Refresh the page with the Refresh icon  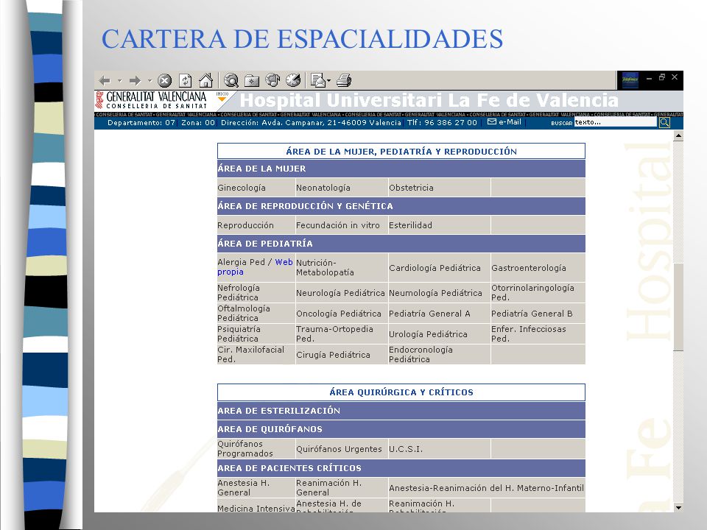tap(186, 81)
